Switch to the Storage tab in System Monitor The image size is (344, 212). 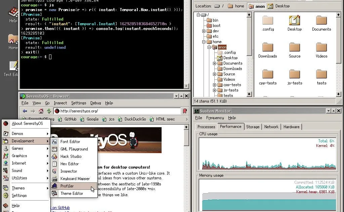tap(253, 127)
